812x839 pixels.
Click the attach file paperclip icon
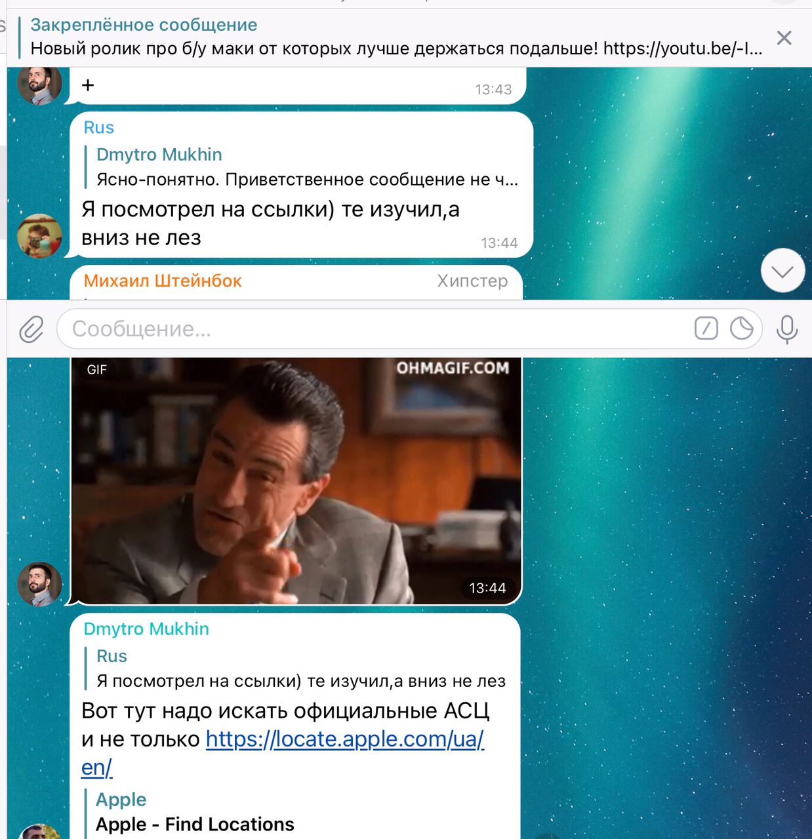tap(31, 329)
